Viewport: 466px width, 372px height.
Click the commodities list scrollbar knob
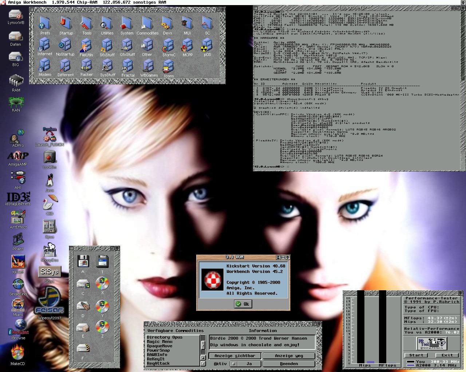click(203, 344)
